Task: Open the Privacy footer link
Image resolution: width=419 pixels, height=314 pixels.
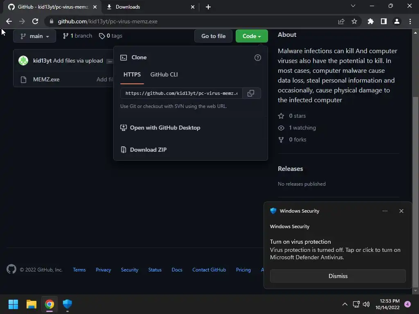Action: (104, 270)
